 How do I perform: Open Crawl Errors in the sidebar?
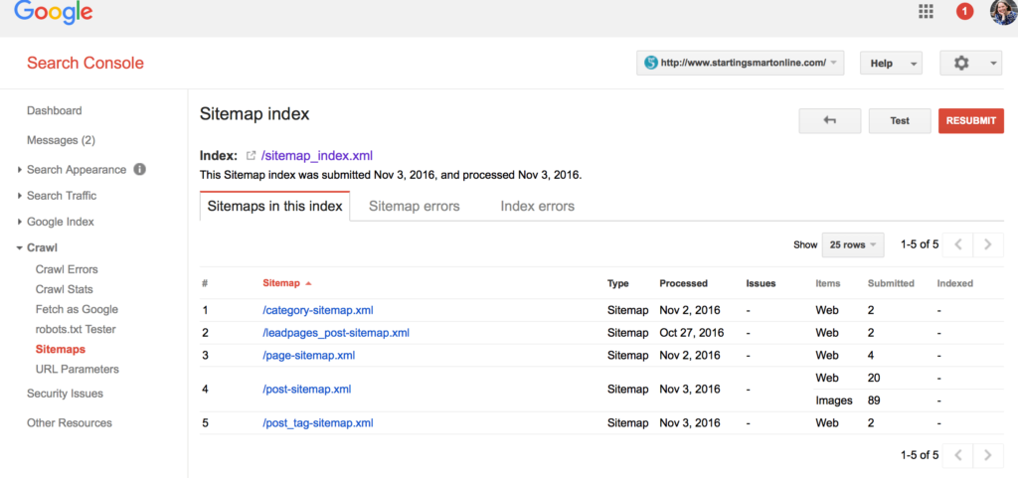67,269
